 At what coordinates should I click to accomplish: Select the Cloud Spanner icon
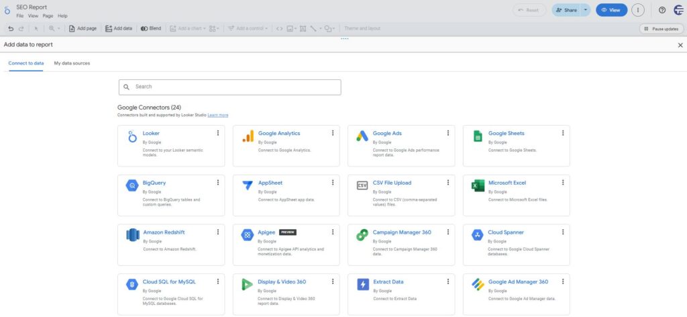(477, 235)
